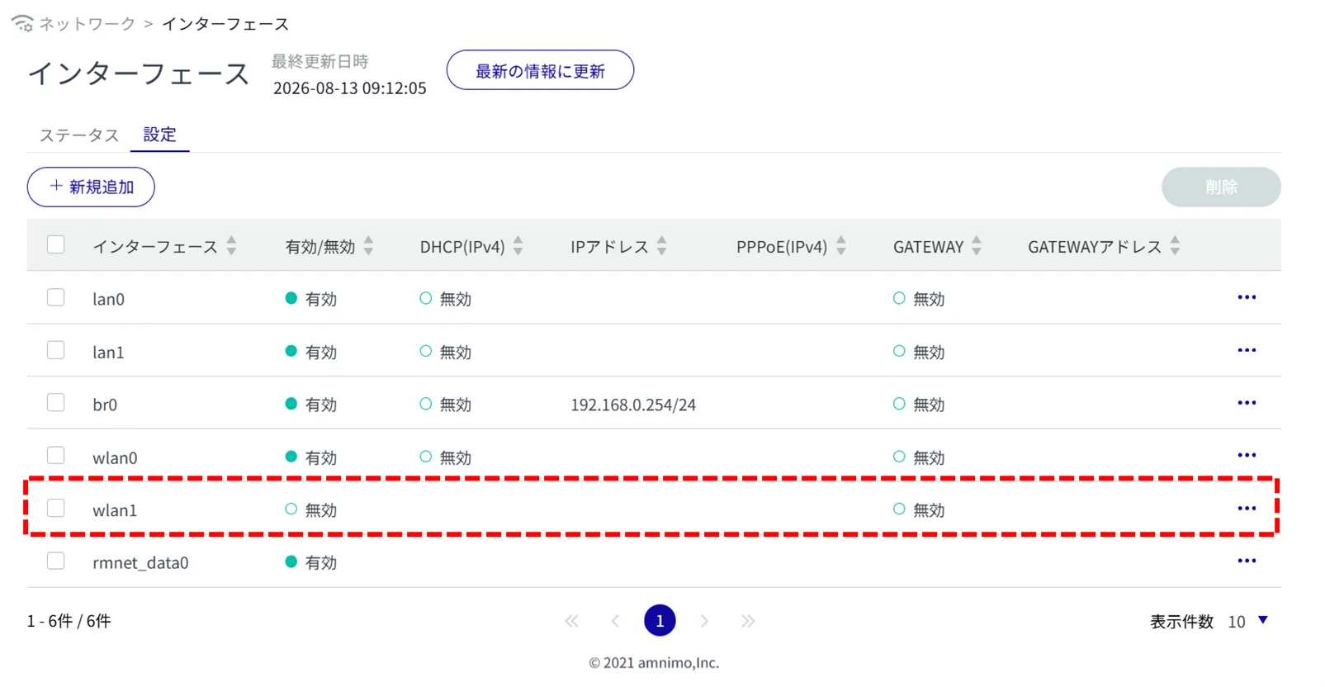Click the lan1 interface name
Screen dimensions: 1325x687
coord(108,352)
